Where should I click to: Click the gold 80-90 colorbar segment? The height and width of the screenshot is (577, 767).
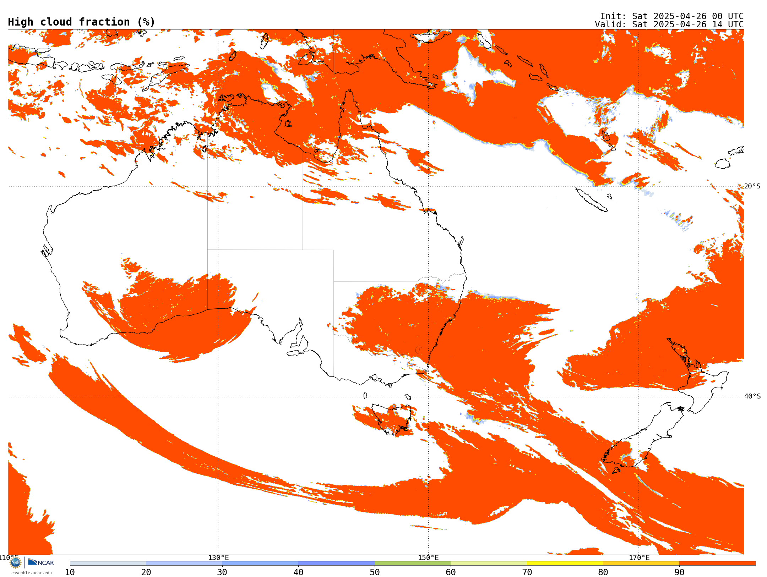[641, 564]
